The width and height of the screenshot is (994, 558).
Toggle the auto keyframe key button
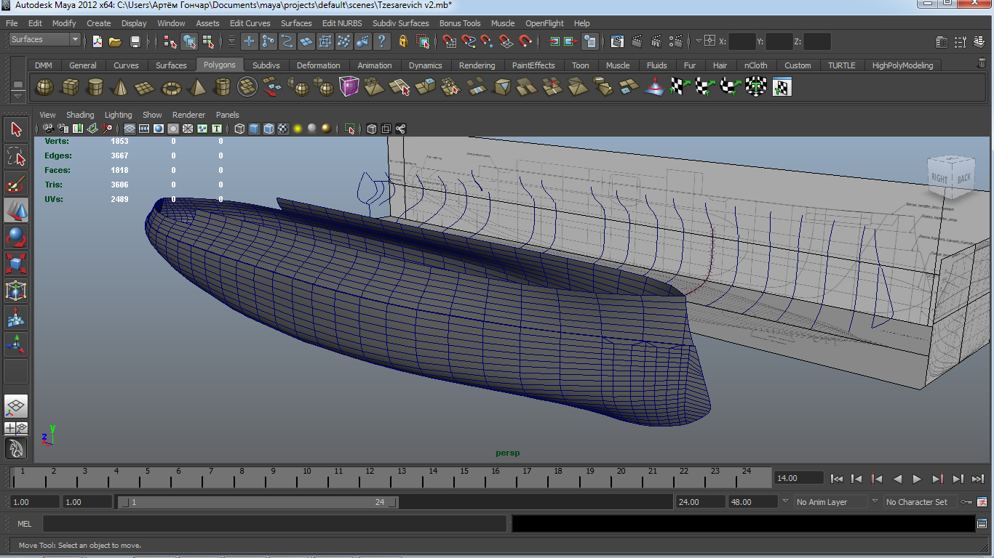pos(966,501)
